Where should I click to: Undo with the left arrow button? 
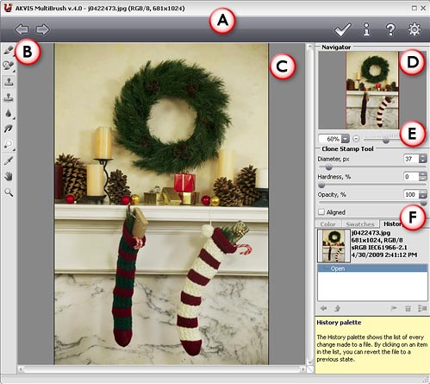point(22,29)
